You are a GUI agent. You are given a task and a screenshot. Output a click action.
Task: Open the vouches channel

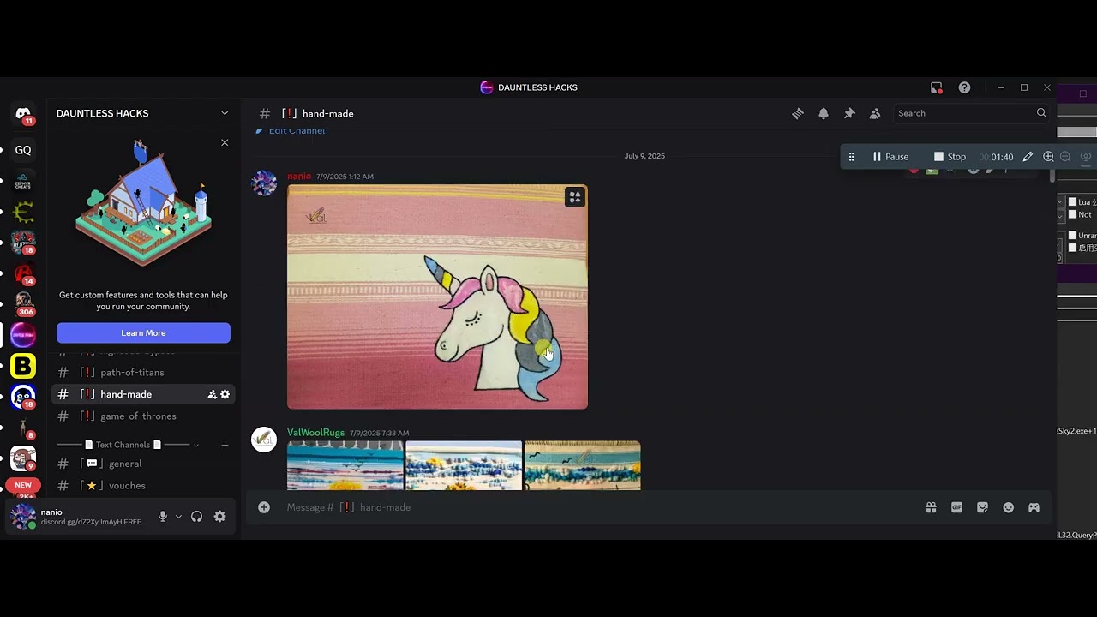click(x=143, y=486)
